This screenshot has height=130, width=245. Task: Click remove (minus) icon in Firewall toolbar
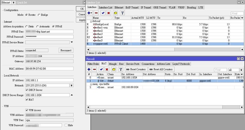tap(95, 69)
